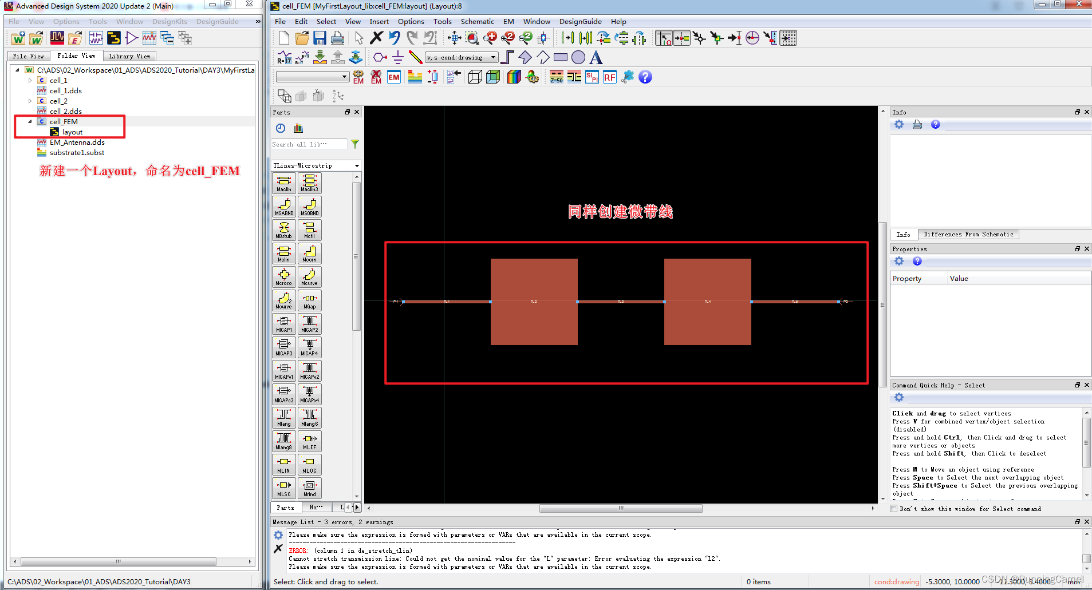Click the SI/PI analyzer icon
Image resolution: width=1092 pixels, height=590 pixels.
[x=592, y=77]
